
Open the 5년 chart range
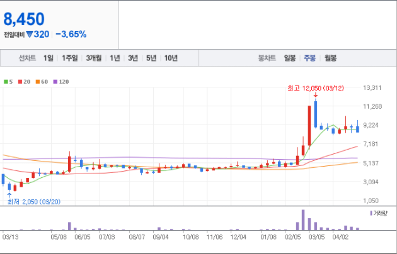(x=151, y=58)
